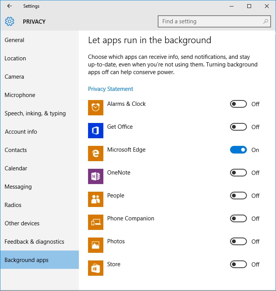Click the search magnifier icon
Image resolution: width=276 pixels, height=291 pixels.
click(266, 21)
